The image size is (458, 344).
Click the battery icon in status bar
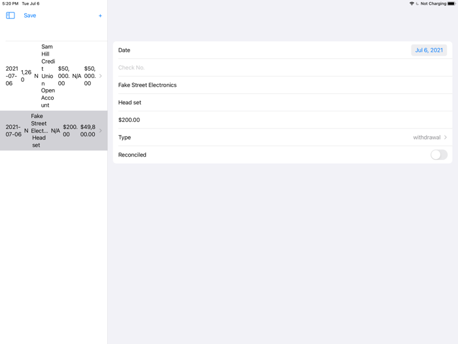tap(451, 4)
